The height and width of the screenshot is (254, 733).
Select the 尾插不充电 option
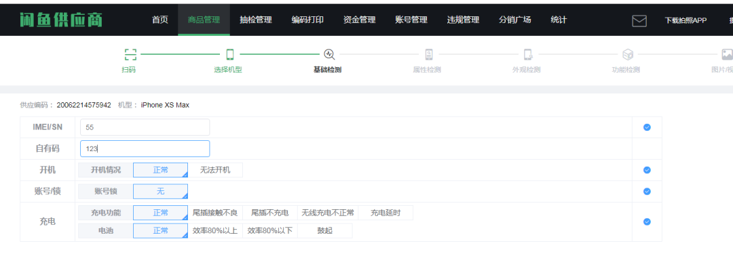pos(269,213)
